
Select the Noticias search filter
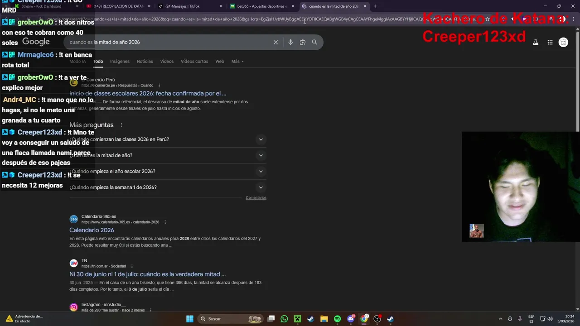tap(145, 61)
